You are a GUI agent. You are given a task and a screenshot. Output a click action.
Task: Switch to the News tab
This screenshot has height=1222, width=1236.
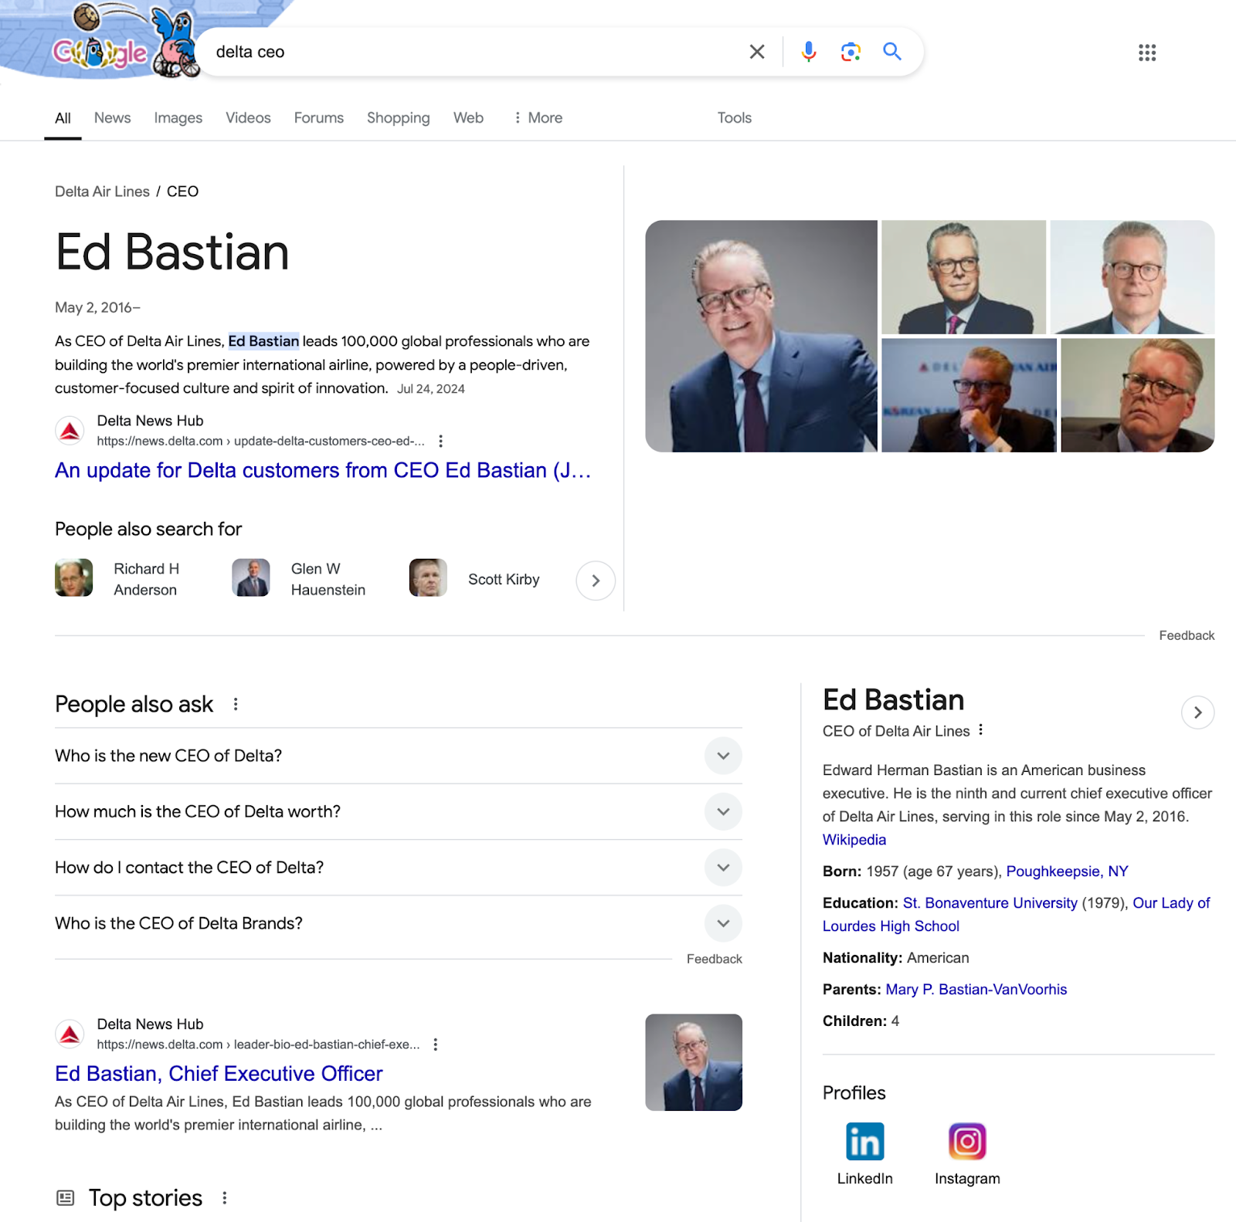(x=112, y=117)
